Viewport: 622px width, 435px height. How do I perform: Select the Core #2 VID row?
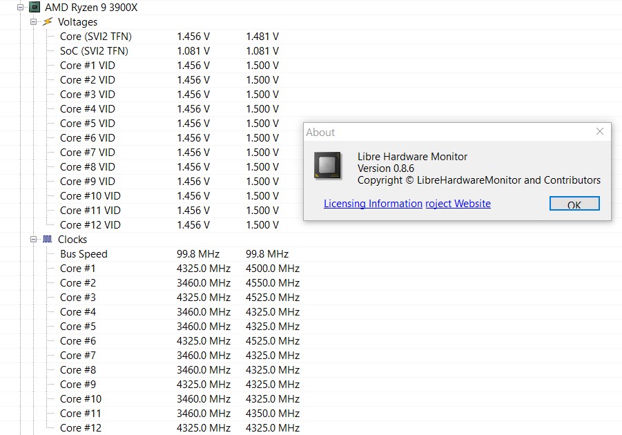coord(169,80)
